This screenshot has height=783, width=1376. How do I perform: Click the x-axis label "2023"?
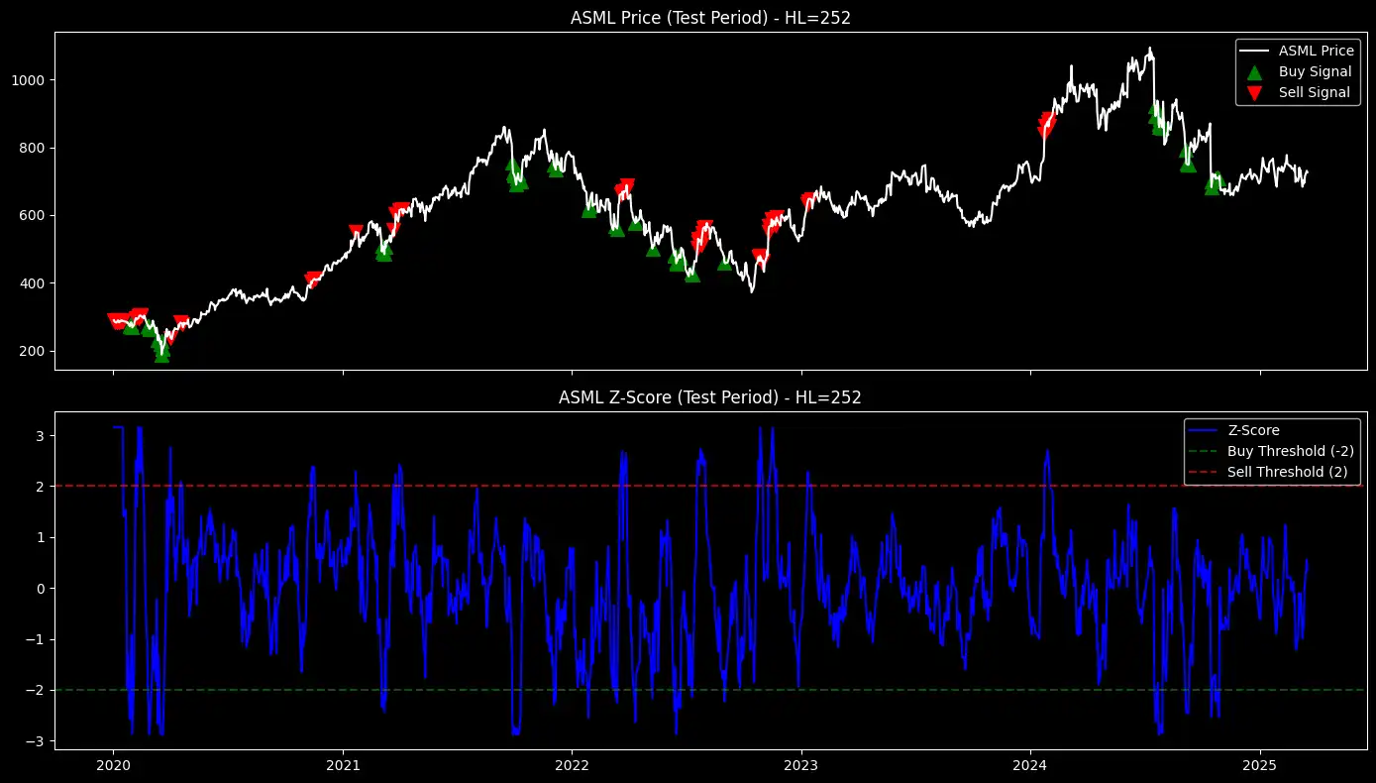point(800,765)
